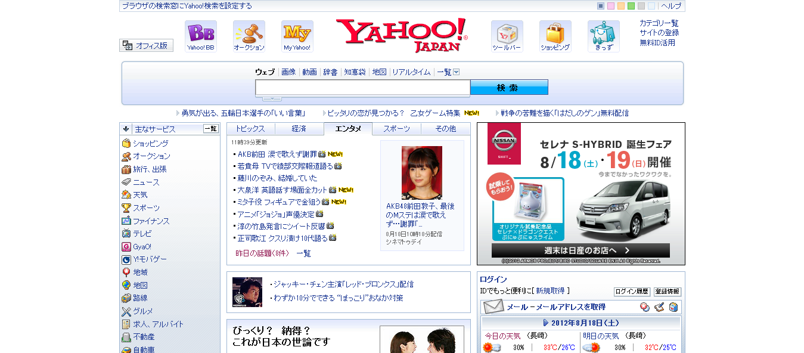Click the 一覧 button in 主なサービス header
The image size is (804, 353).
click(211, 128)
